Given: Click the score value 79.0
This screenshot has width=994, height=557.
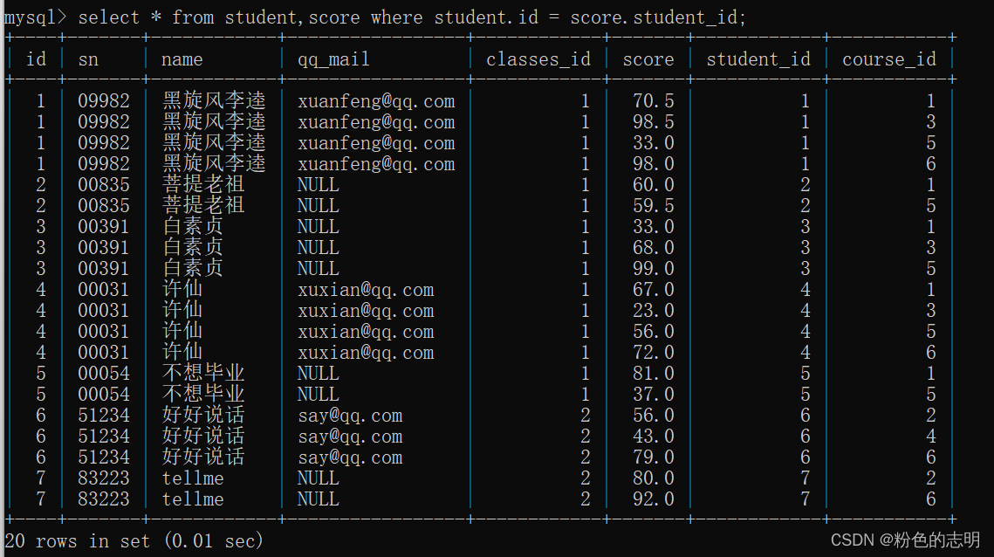Looking at the screenshot, I should (653, 457).
